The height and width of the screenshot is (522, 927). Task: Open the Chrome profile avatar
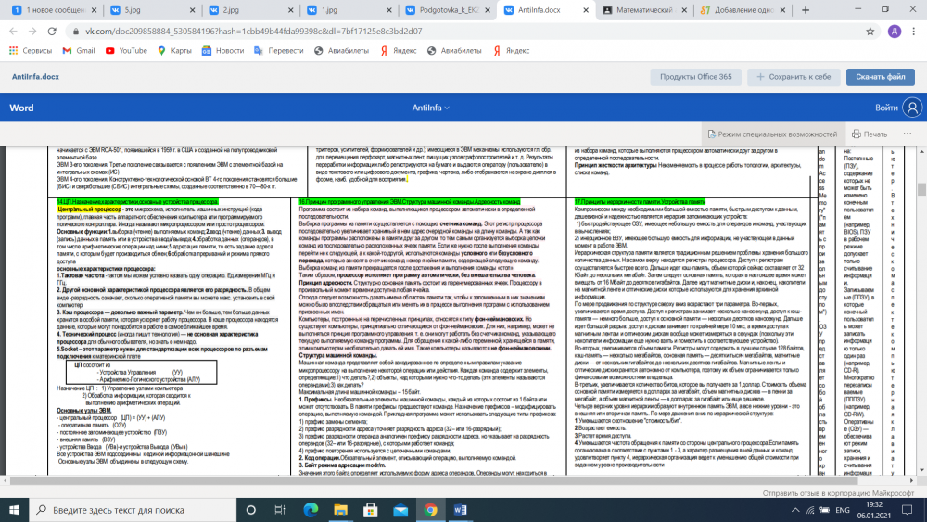[x=895, y=32]
